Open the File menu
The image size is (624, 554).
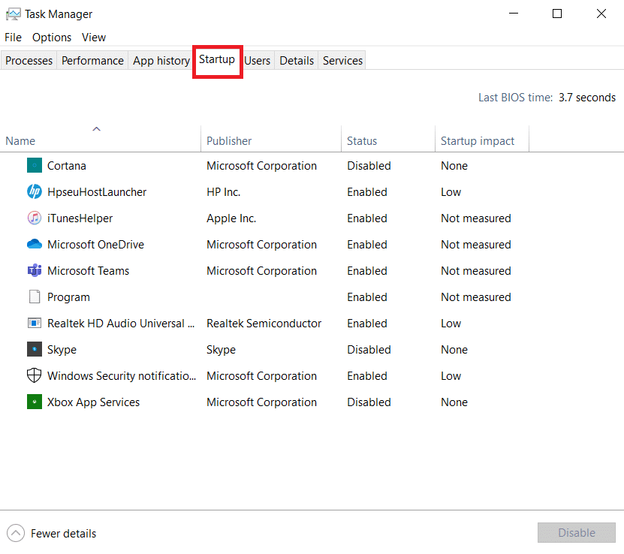click(13, 38)
